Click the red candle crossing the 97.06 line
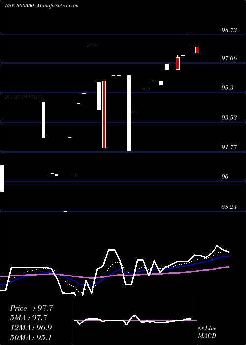Screen dimensions: 246x345 tap(178, 64)
